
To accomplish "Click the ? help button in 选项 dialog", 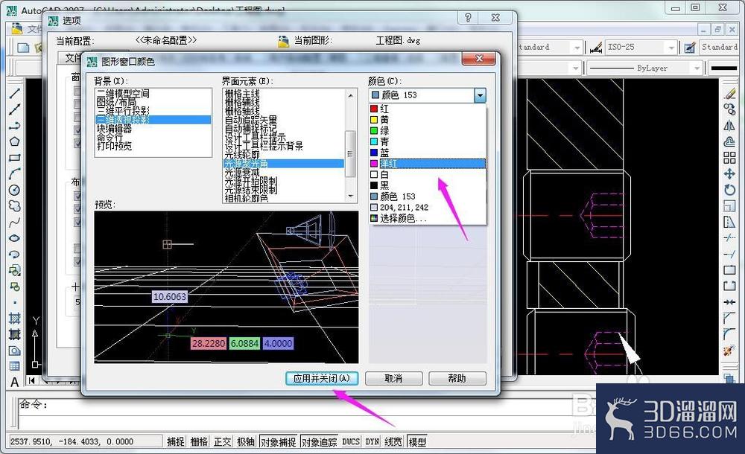I will [x=468, y=18].
